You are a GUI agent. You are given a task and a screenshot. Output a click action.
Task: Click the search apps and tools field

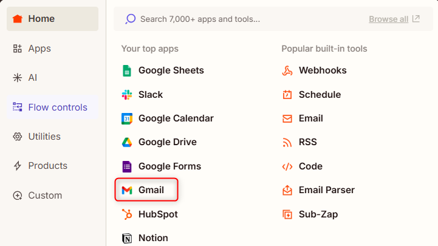[x=243, y=19]
